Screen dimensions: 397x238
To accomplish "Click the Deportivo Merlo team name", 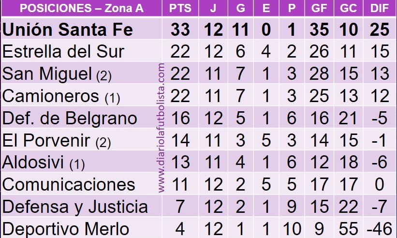I will (x=66, y=229).
